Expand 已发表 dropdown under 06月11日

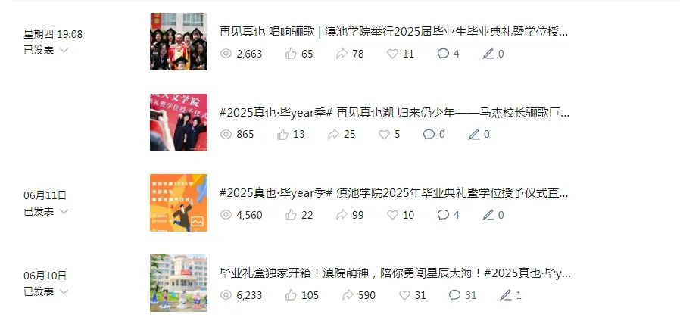point(64,211)
